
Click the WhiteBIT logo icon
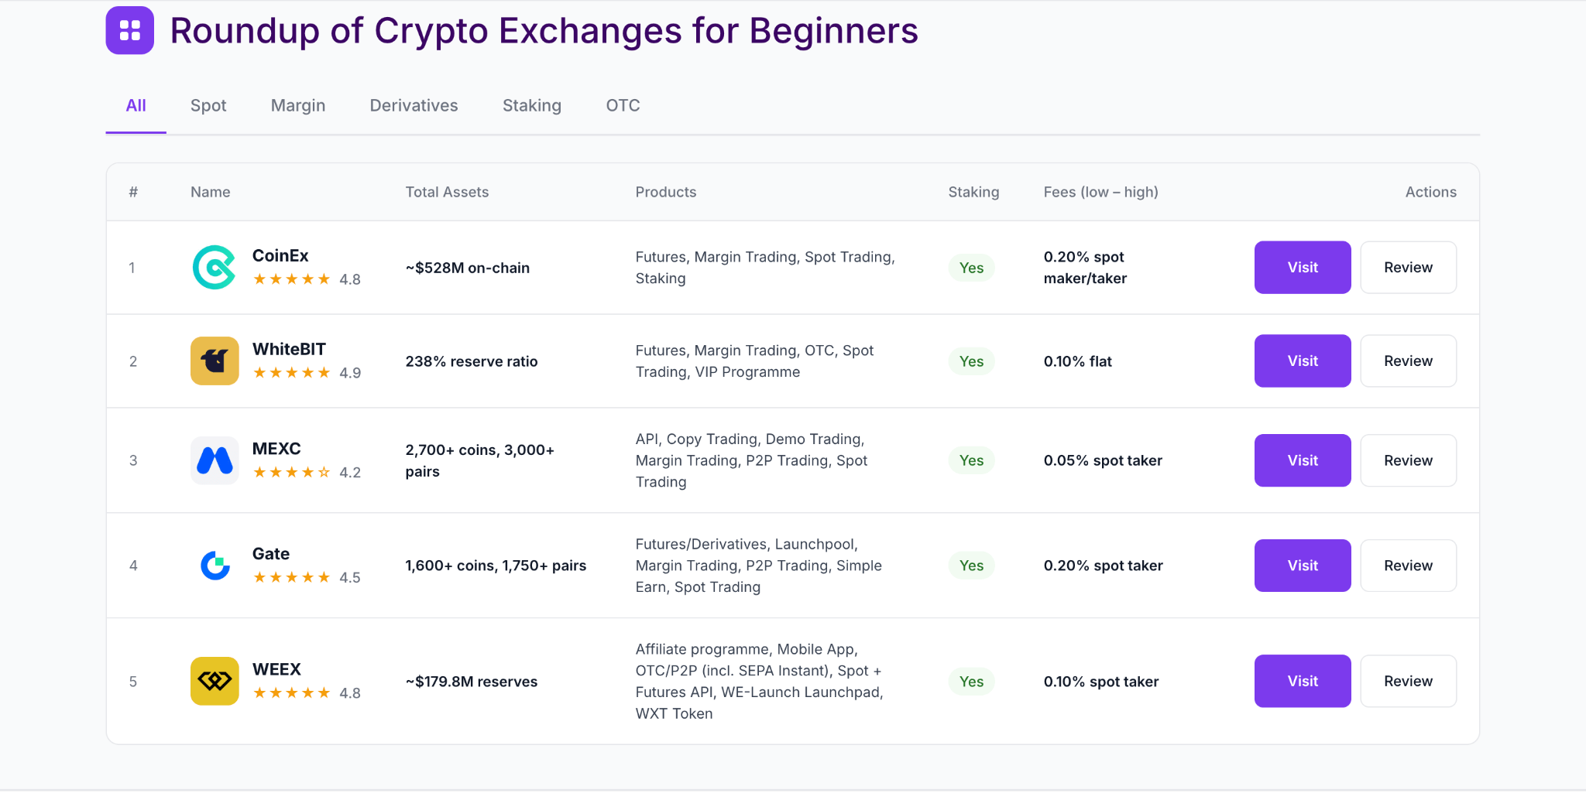click(x=215, y=361)
